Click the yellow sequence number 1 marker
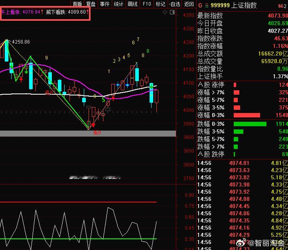This screenshot has height=250, width=288. tap(109, 71)
